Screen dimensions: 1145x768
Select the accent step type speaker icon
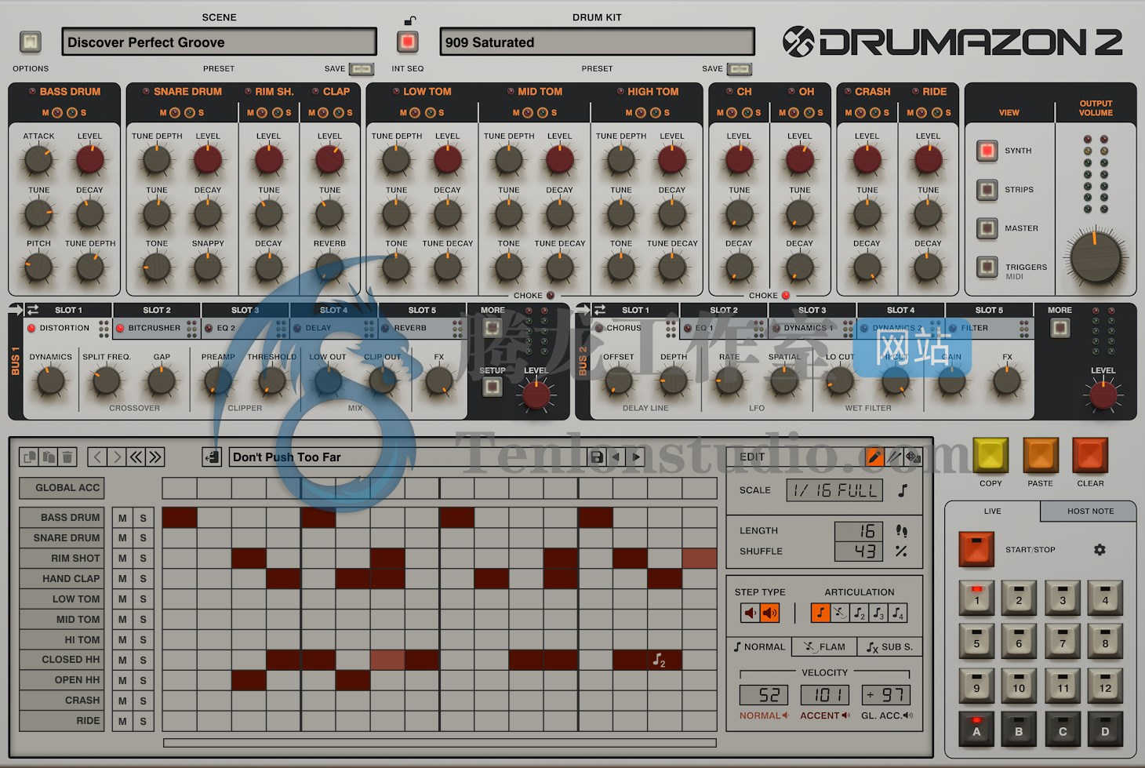pos(770,613)
